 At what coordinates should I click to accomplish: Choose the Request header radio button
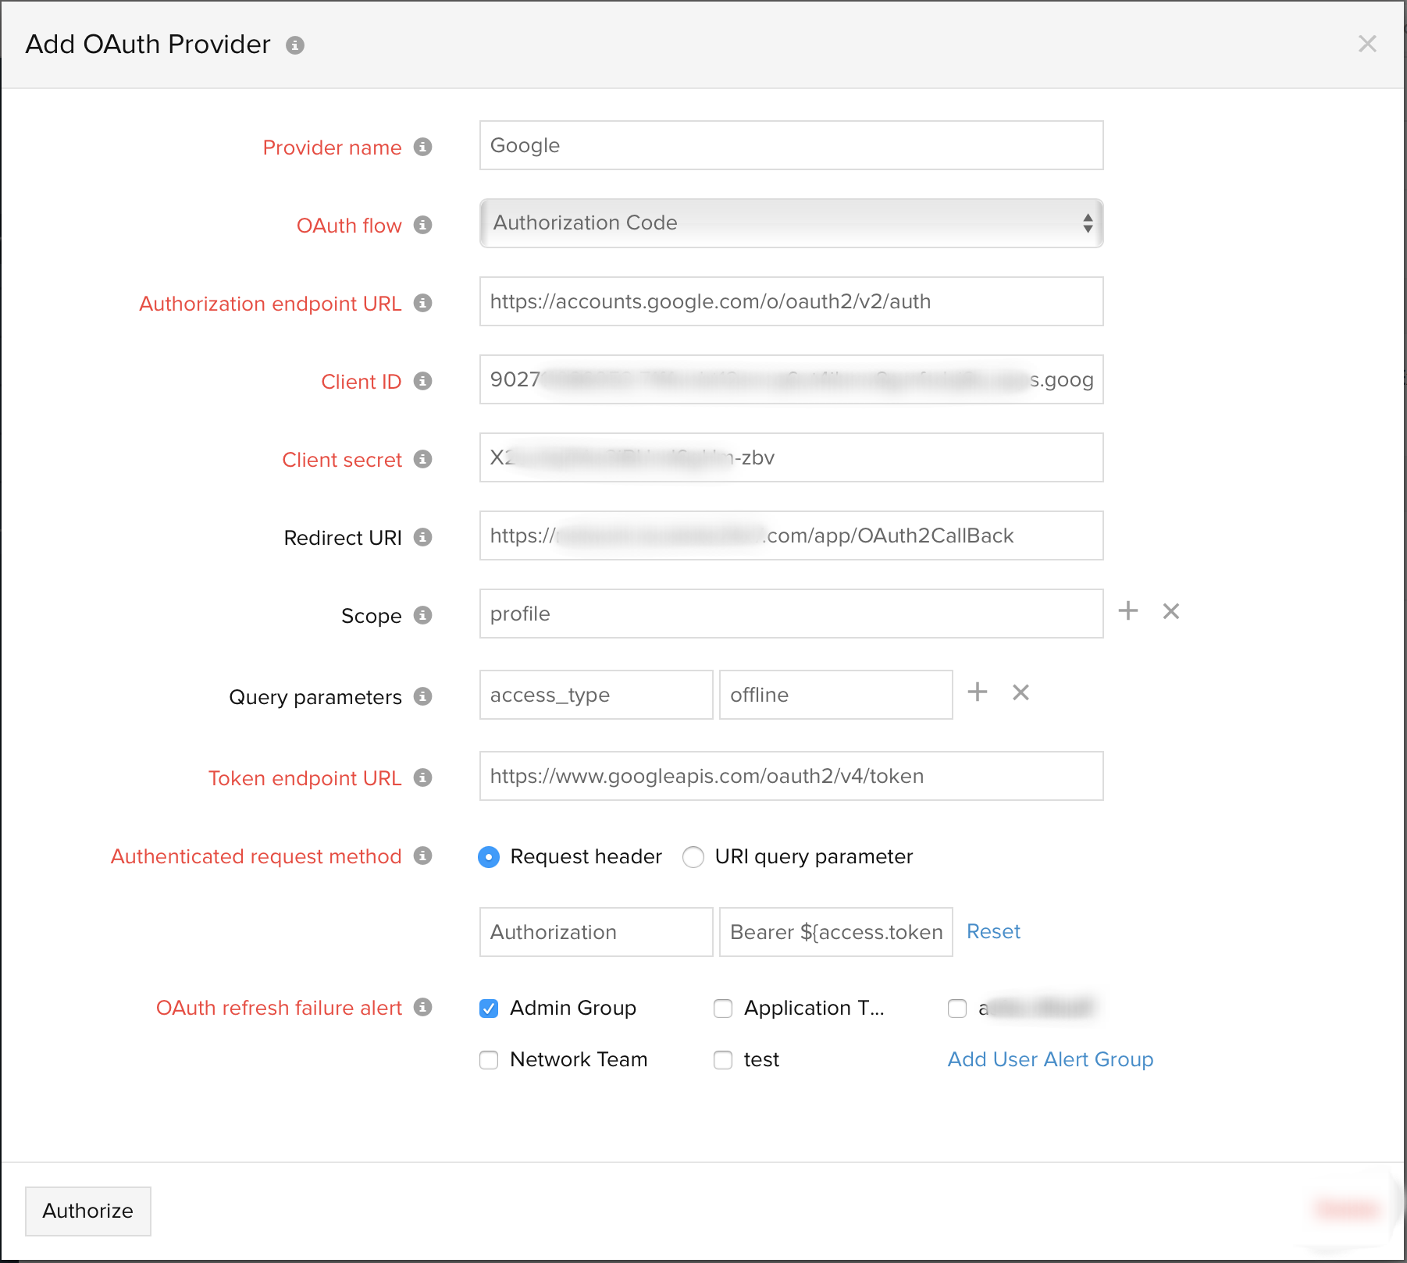489,857
